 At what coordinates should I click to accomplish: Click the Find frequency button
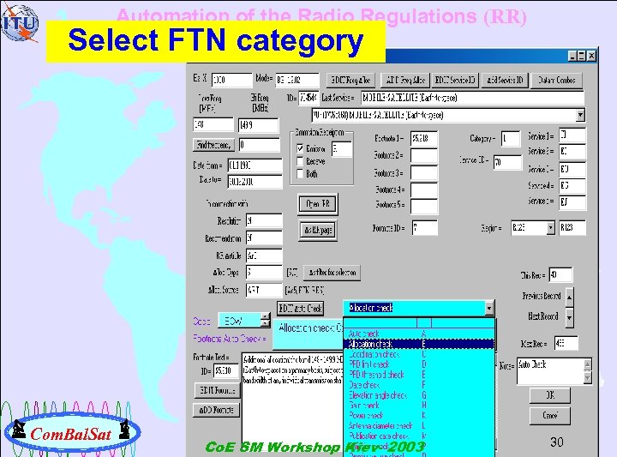click(x=213, y=145)
